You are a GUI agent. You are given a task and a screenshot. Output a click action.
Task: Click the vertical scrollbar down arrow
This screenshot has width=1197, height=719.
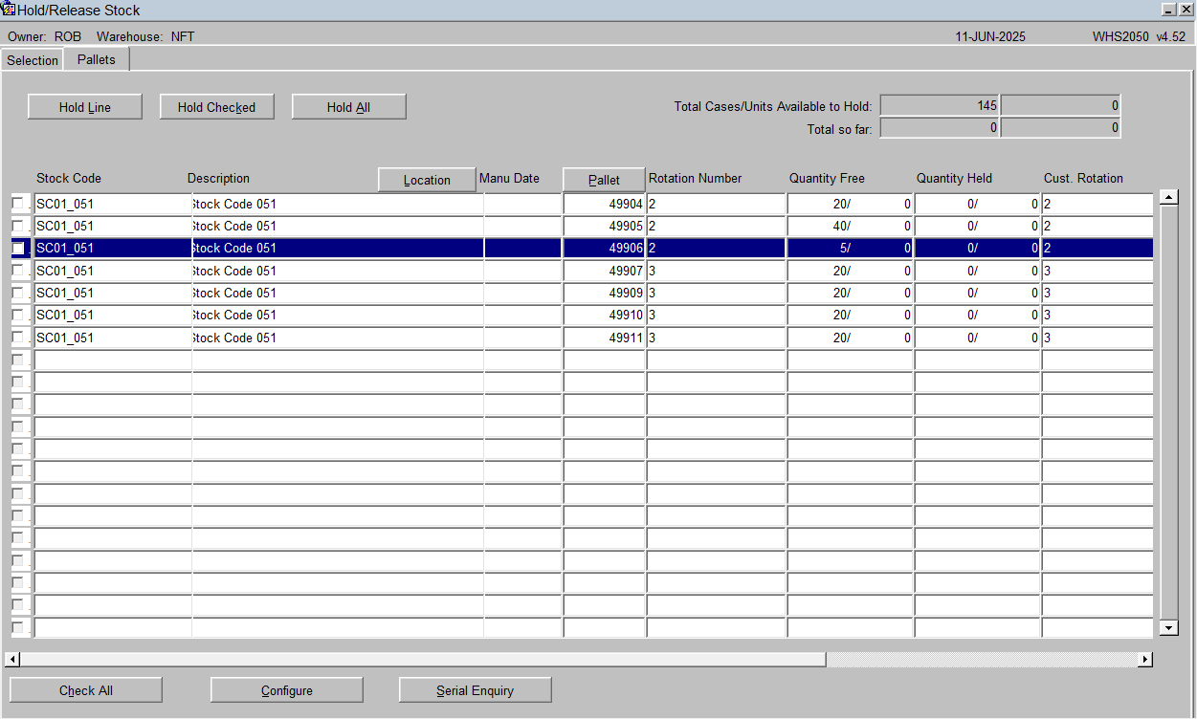[x=1168, y=628]
